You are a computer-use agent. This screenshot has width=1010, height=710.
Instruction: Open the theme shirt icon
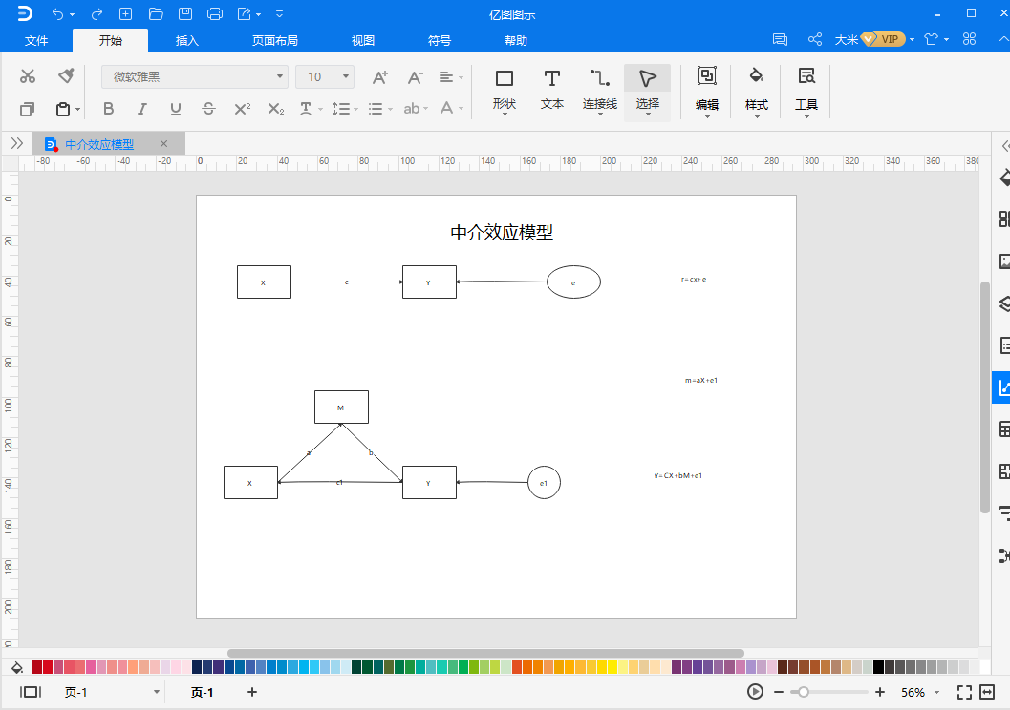(x=931, y=39)
